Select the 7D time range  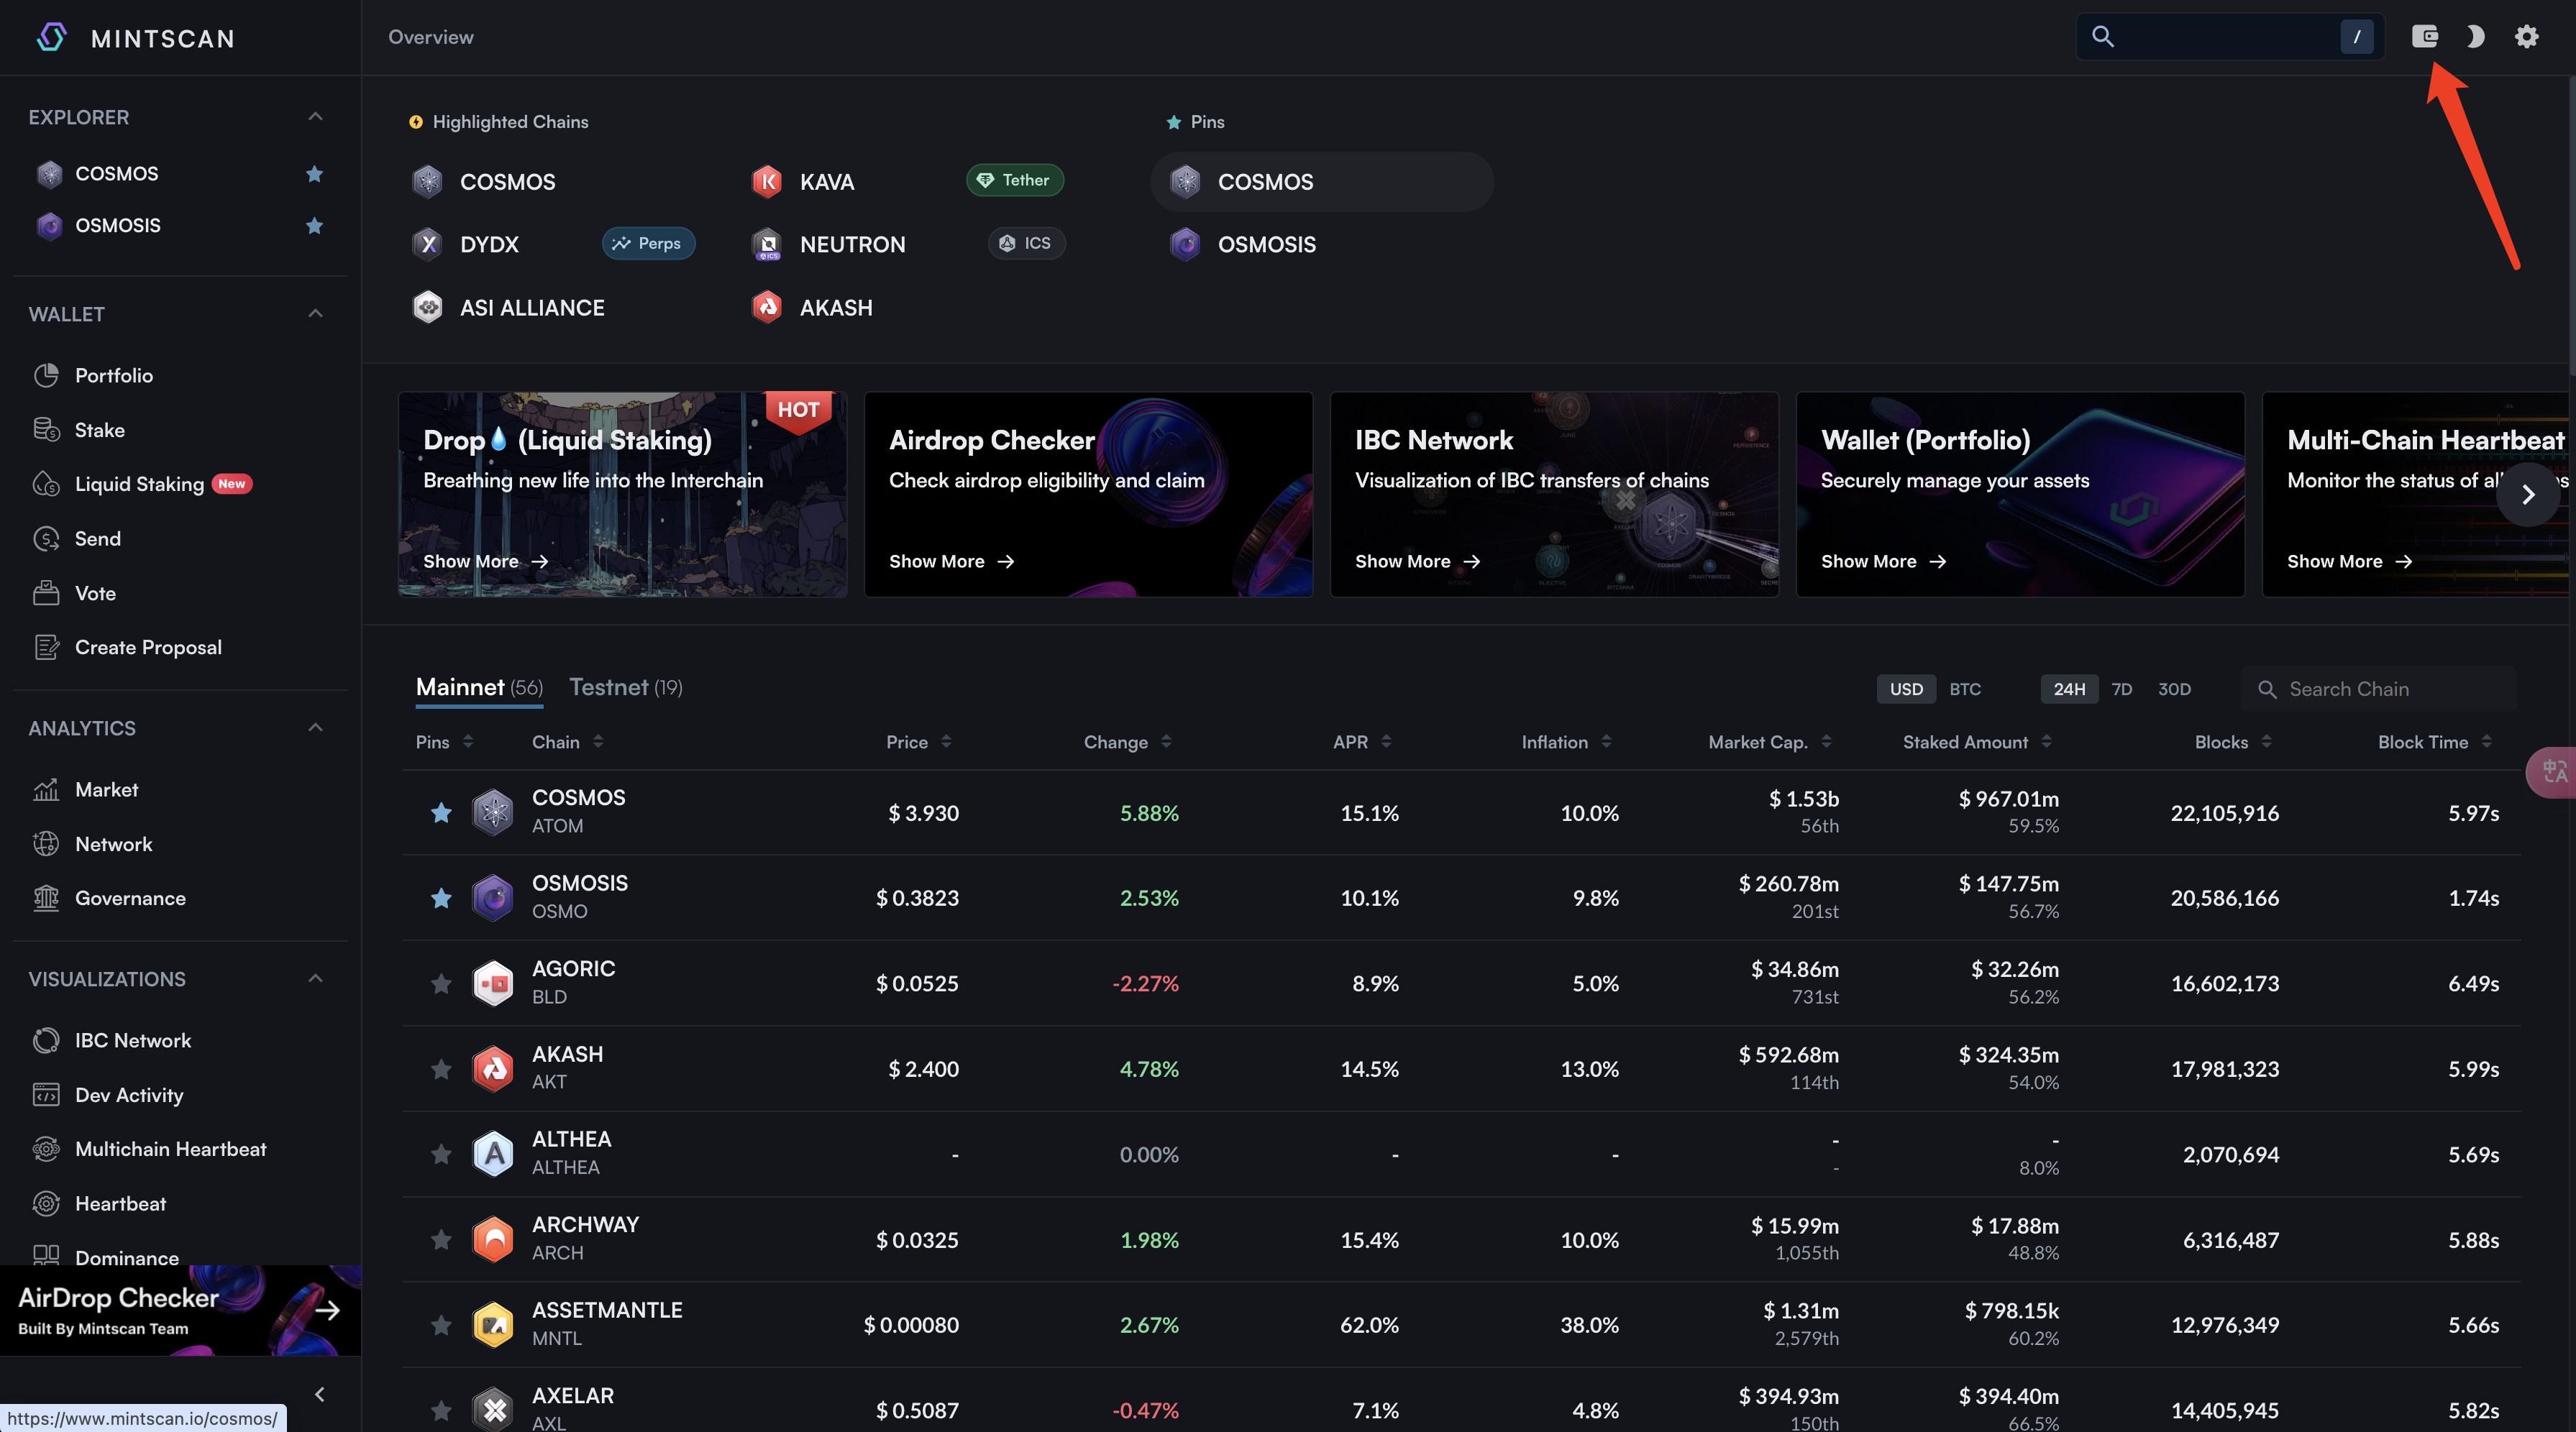(2121, 689)
